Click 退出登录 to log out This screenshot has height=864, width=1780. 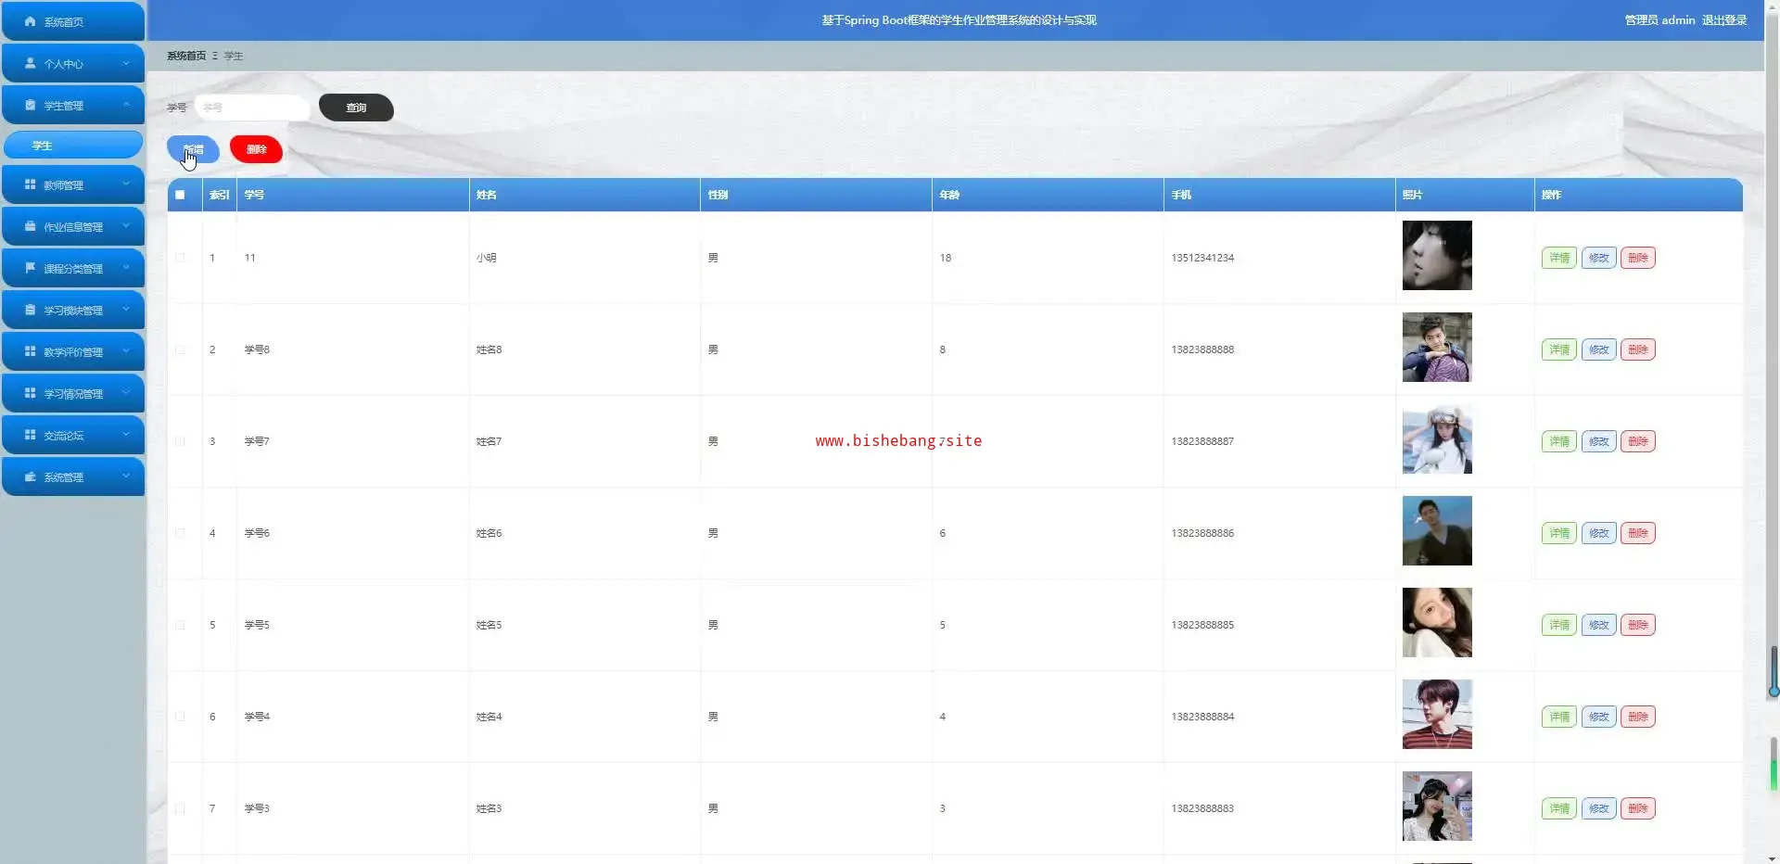pyautogui.click(x=1723, y=19)
